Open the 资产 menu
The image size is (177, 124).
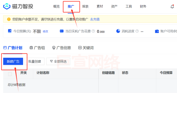(x=114, y=6)
